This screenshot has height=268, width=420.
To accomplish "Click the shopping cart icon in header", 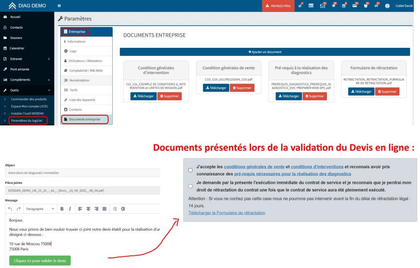I will pos(334,6).
